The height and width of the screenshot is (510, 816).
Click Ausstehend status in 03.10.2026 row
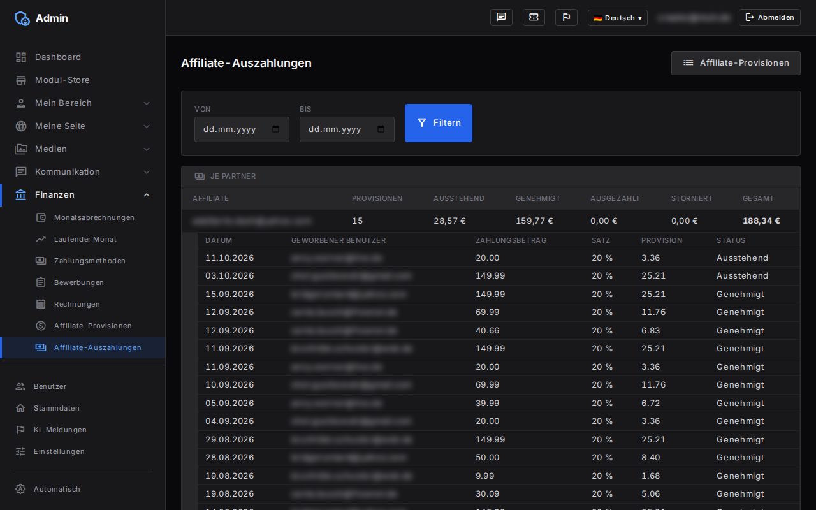click(x=742, y=275)
